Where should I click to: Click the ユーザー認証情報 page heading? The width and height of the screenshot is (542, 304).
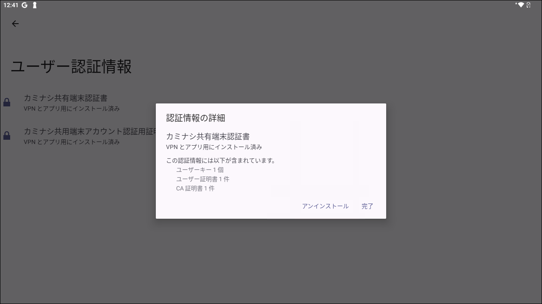click(x=71, y=66)
